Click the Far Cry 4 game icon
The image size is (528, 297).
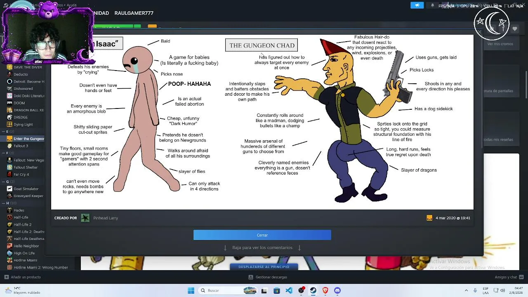[9, 174]
